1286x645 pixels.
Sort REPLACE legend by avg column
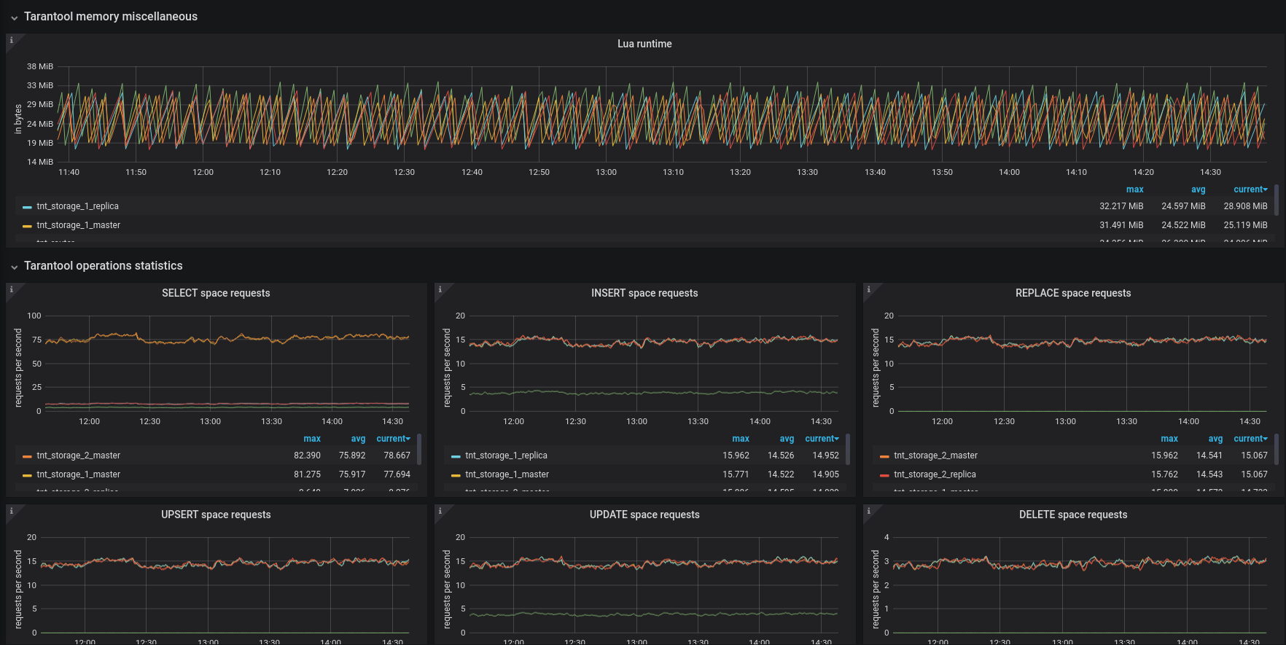coord(1215,439)
